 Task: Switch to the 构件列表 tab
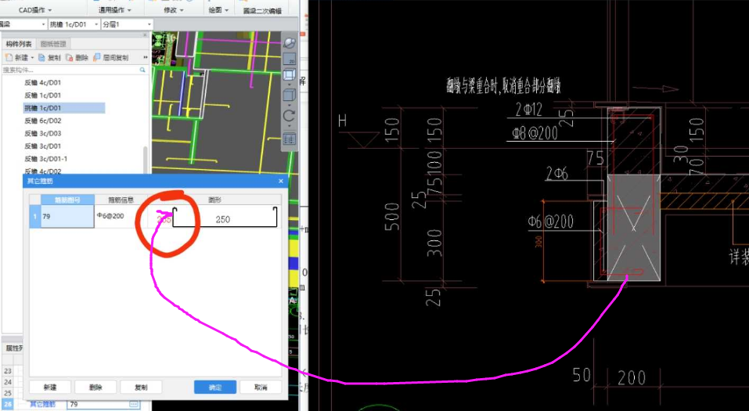(19, 44)
